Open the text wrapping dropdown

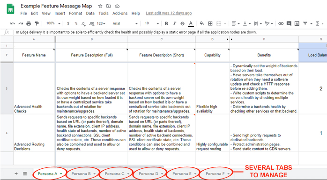pos(258,23)
